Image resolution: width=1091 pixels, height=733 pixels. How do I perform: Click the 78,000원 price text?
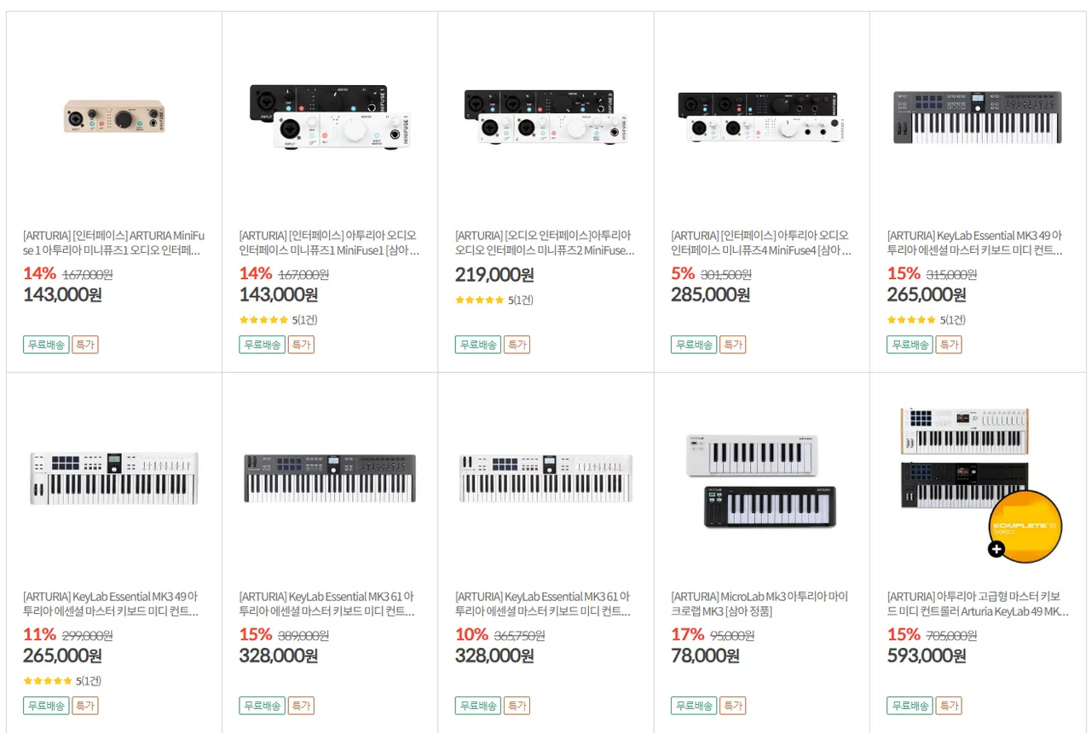click(705, 656)
